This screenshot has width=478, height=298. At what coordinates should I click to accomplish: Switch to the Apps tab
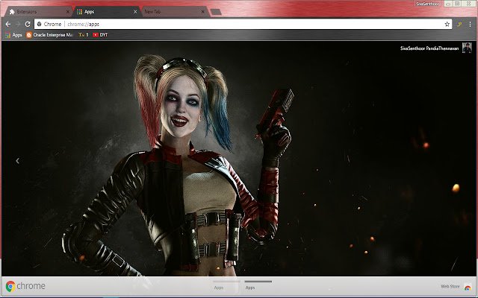click(x=106, y=12)
